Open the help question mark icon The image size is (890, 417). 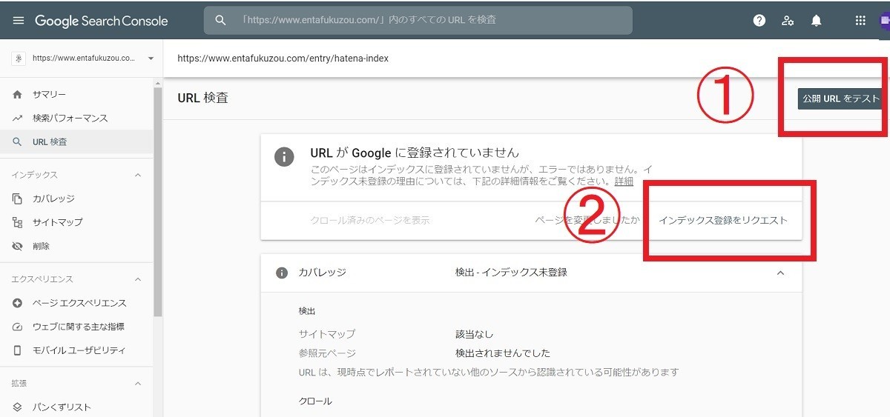[x=759, y=21]
